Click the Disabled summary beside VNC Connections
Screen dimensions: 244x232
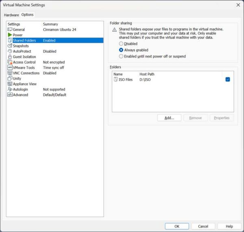[50, 73]
